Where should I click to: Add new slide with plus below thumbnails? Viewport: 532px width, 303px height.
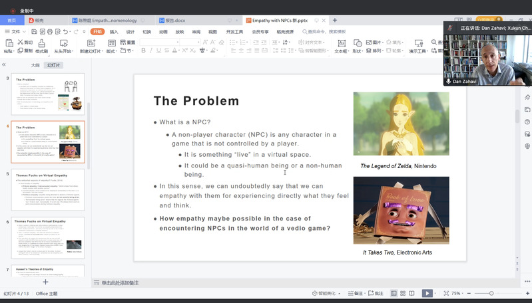pos(45,282)
